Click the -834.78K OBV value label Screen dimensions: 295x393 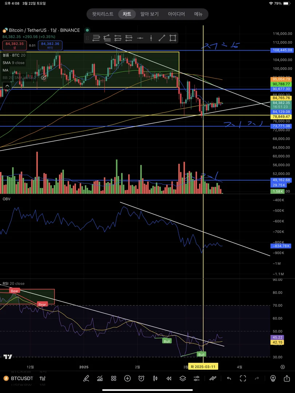coord(281,246)
